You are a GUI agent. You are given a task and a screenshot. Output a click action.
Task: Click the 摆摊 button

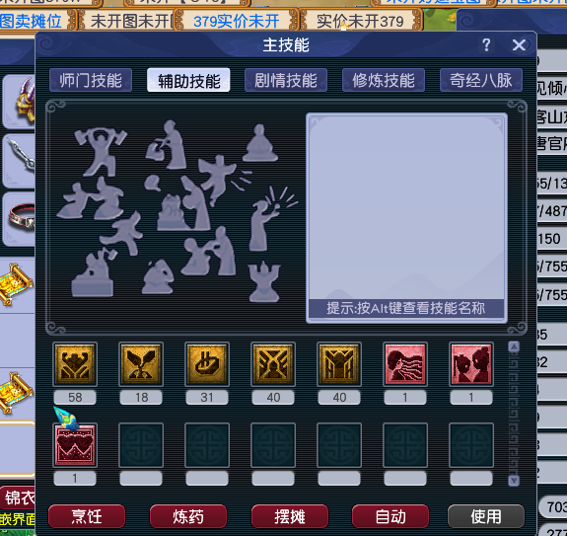(x=290, y=516)
